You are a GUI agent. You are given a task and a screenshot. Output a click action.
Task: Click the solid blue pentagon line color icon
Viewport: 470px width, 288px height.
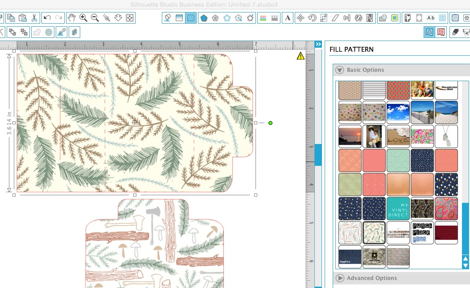[204, 18]
